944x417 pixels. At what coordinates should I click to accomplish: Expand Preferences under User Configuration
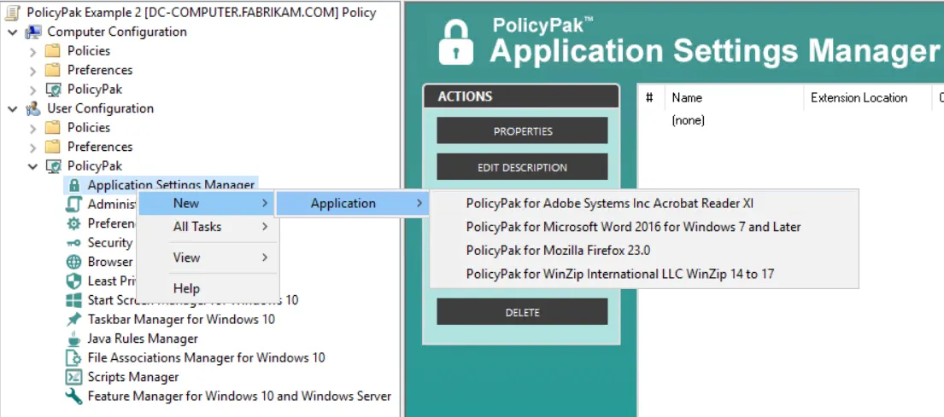(x=33, y=148)
